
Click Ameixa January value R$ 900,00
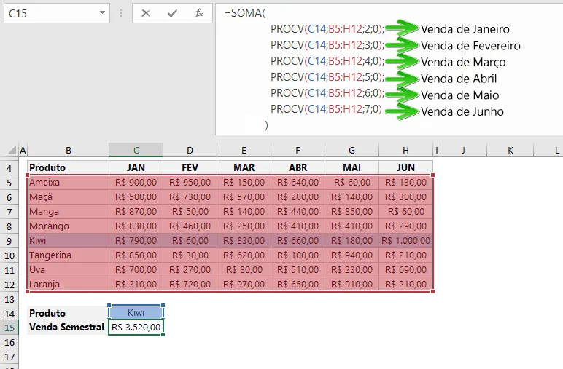(x=136, y=183)
